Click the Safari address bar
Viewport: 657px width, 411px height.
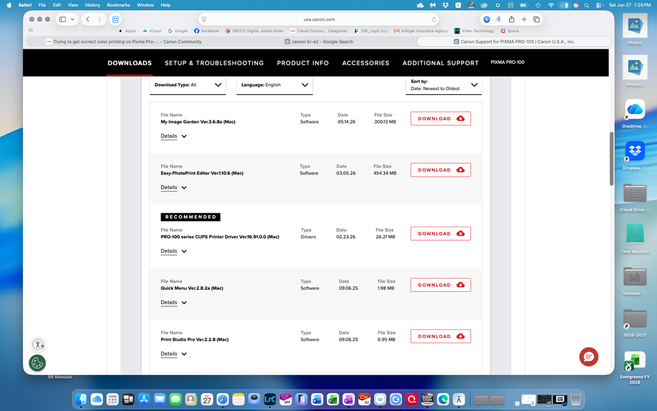pos(319,19)
